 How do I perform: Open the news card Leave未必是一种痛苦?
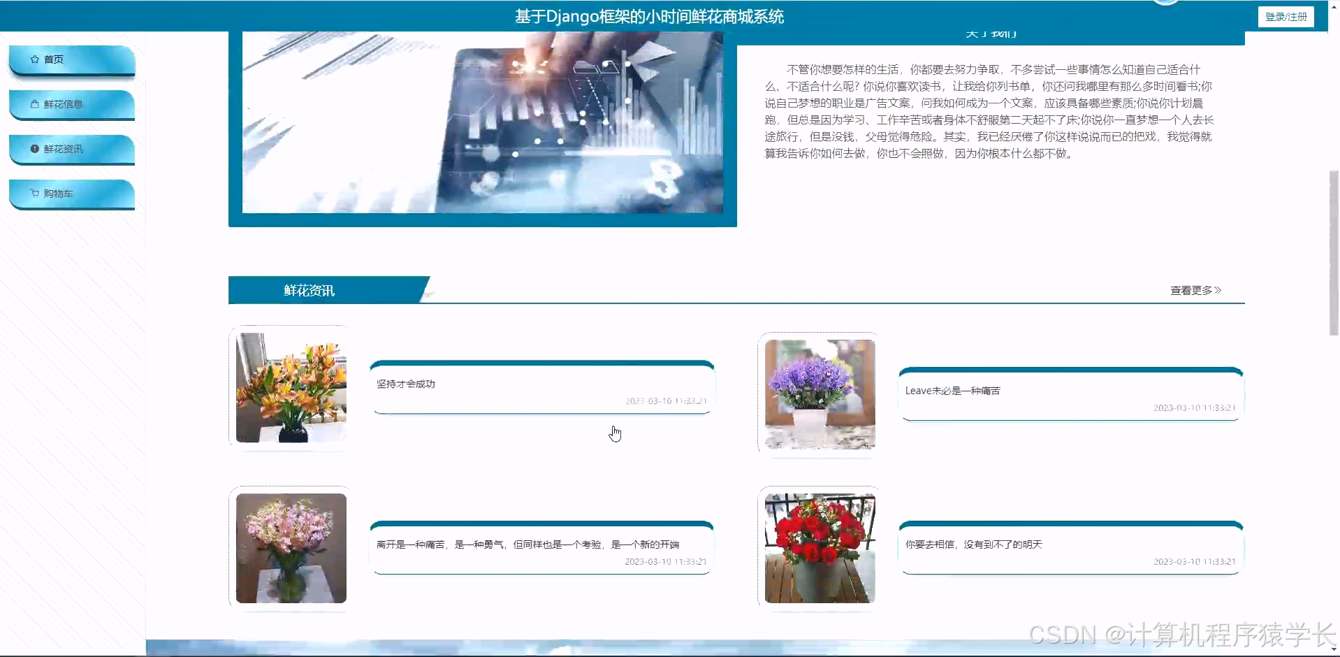[x=1071, y=394]
